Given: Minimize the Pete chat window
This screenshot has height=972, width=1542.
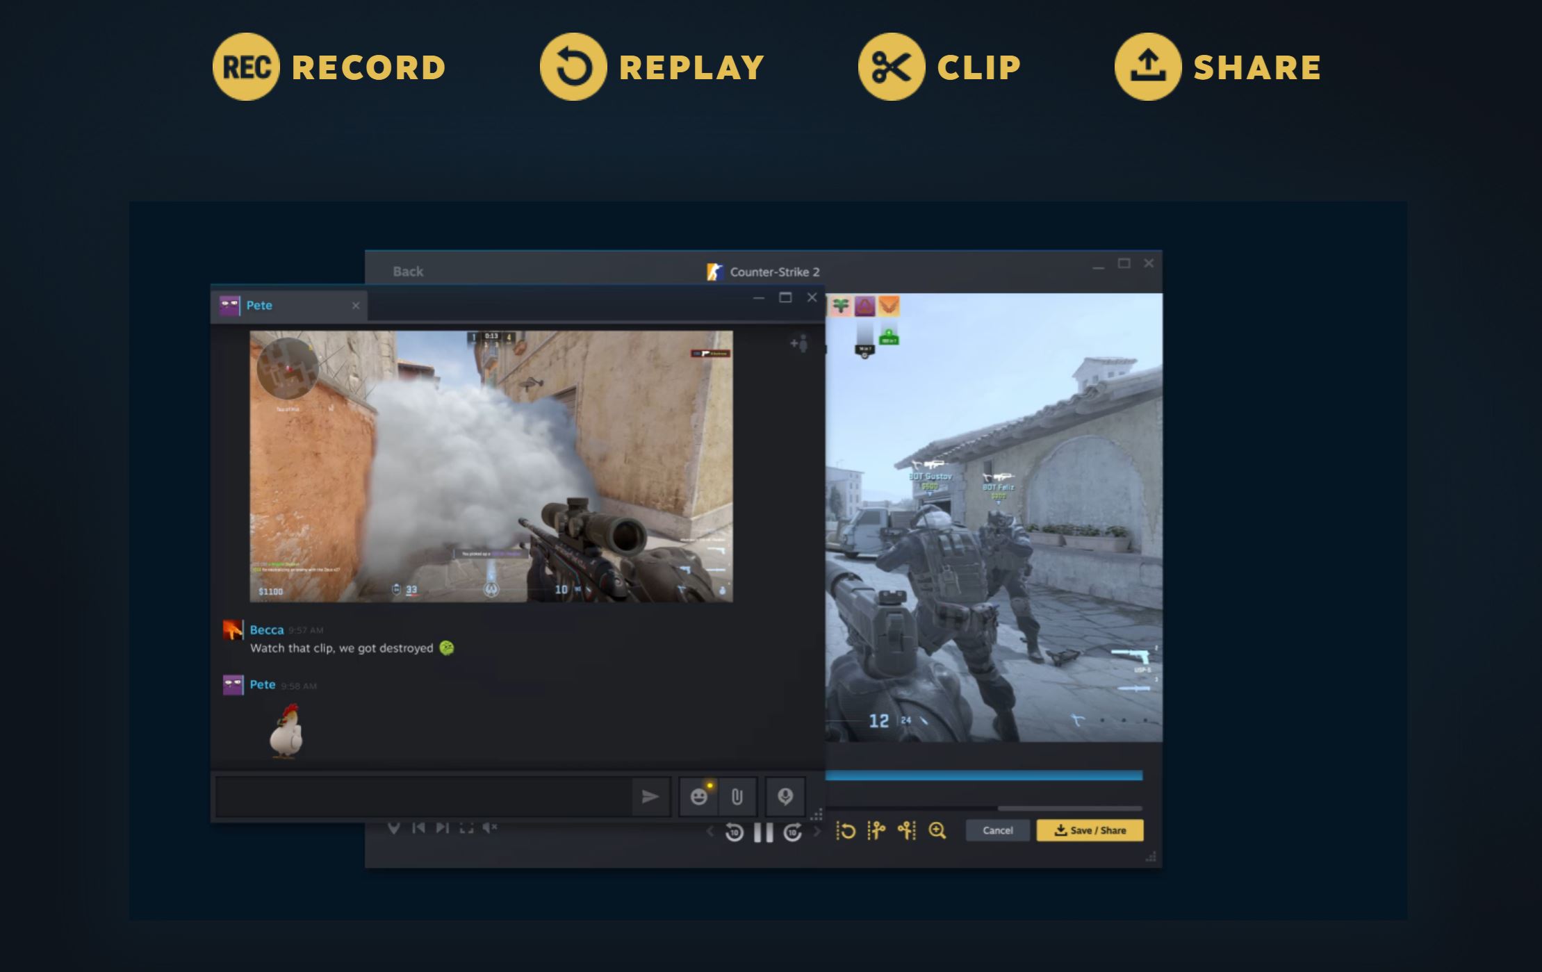Looking at the screenshot, I should [x=759, y=298].
